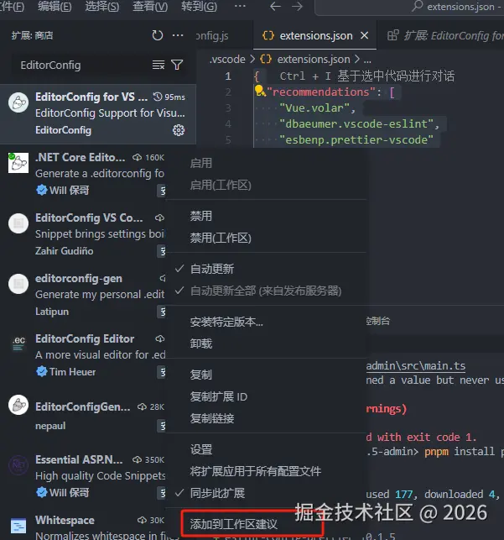Open manage gear for EditorConfig for VS Code
Image resolution: width=504 pixels, height=540 pixels.
tap(179, 130)
